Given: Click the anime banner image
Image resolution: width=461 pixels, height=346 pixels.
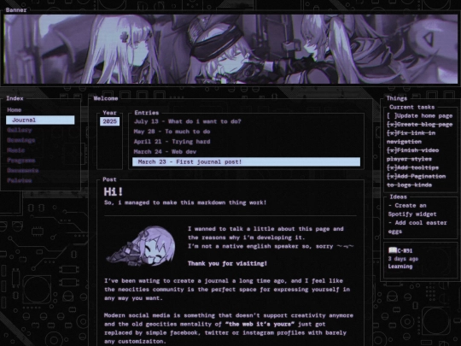Looking at the screenshot, I should (230, 50).
